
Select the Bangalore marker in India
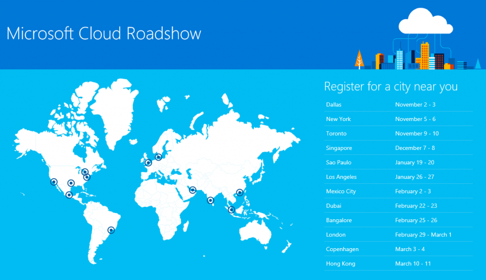(210, 200)
